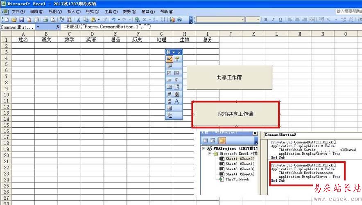Click the Undo arrow icon
This screenshot has width=362, height=205.
(113, 20)
